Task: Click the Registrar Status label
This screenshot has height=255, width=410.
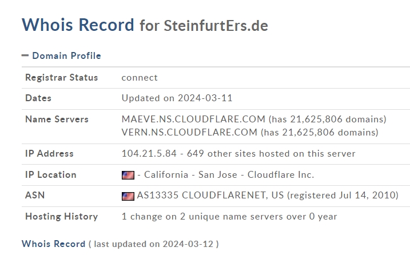Action: [61, 78]
